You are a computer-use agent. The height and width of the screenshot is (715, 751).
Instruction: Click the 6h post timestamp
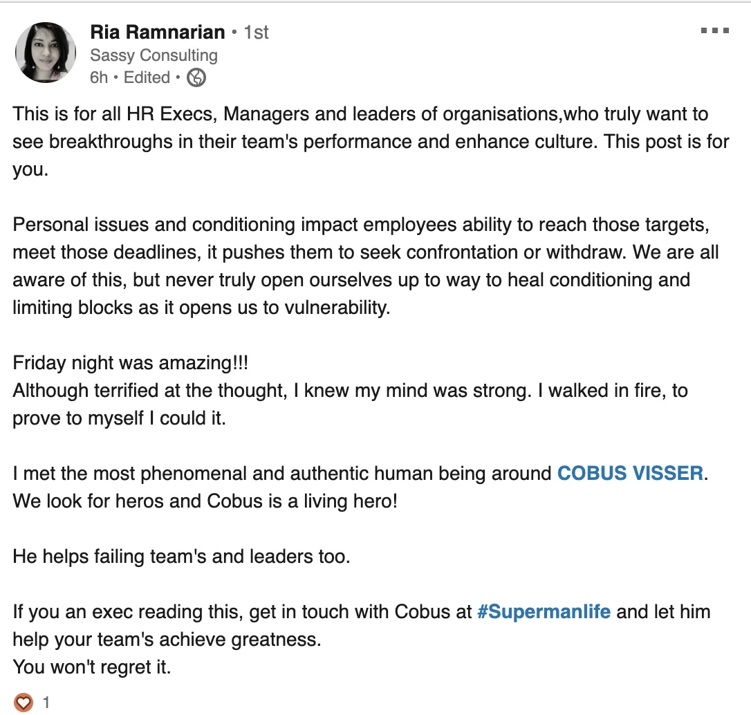99,77
